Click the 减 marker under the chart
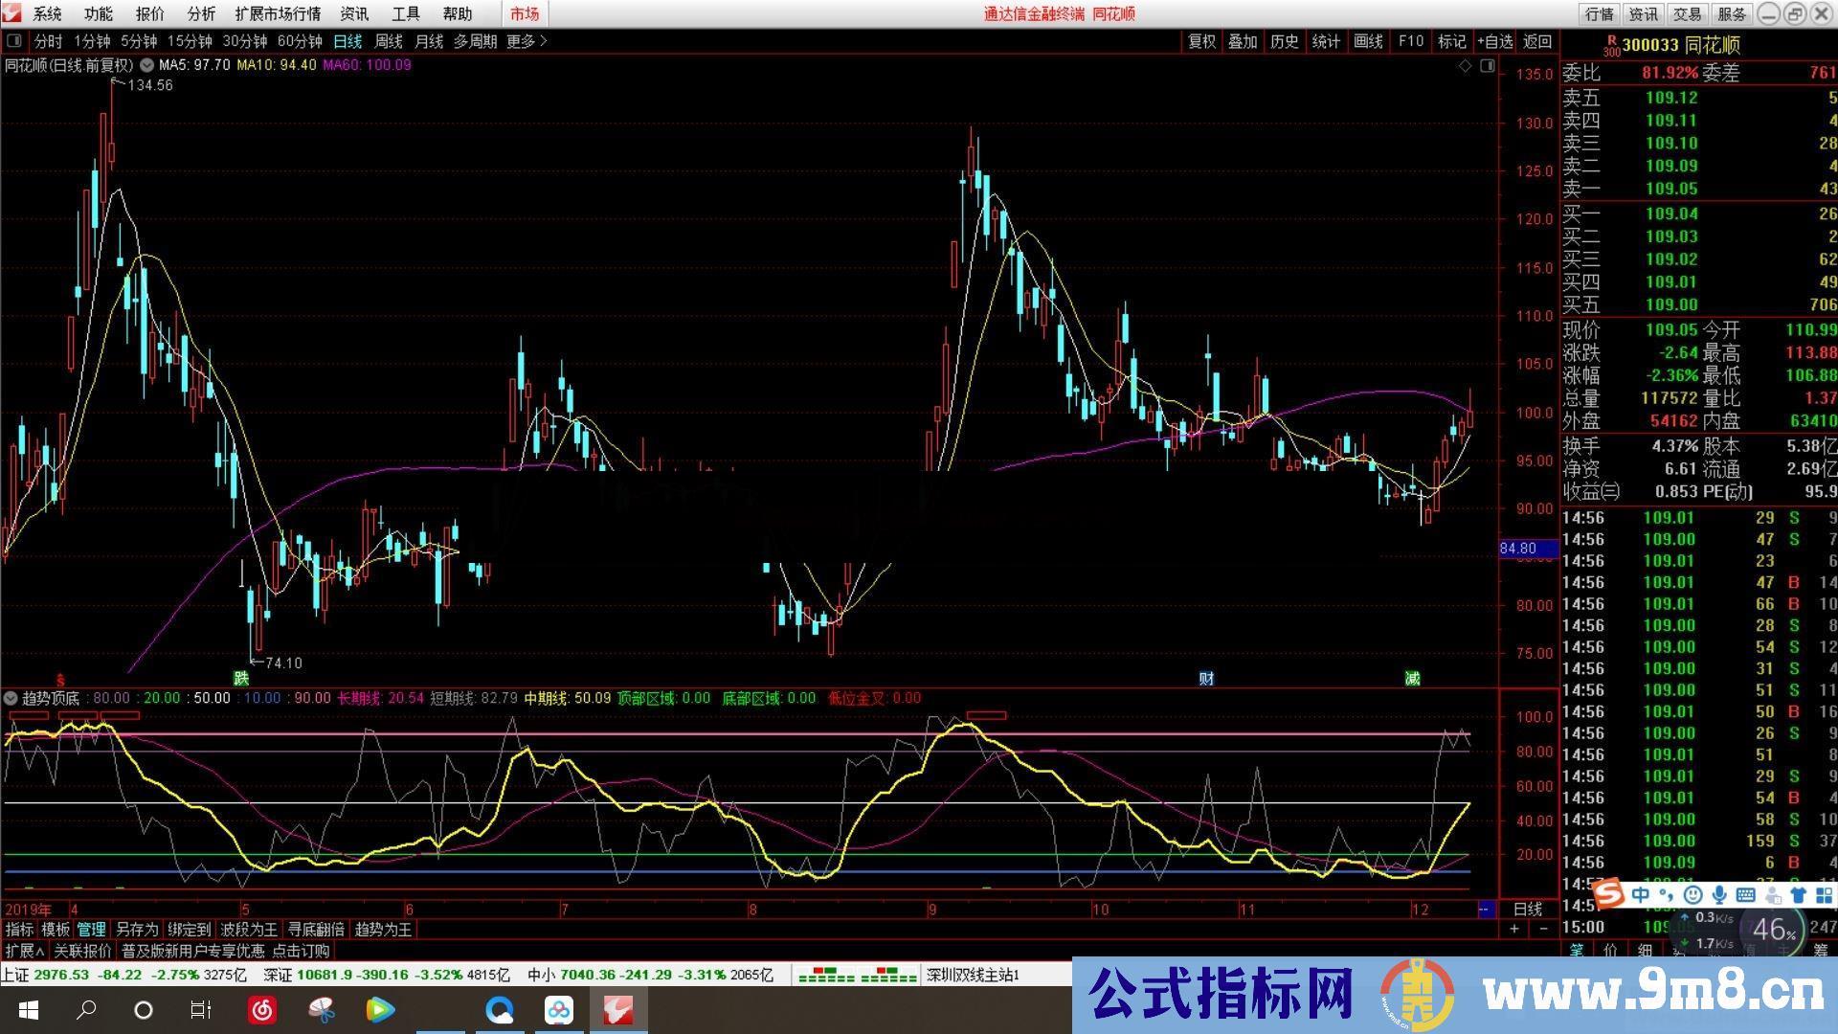This screenshot has height=1034, width=1838. coord(1413,679)
